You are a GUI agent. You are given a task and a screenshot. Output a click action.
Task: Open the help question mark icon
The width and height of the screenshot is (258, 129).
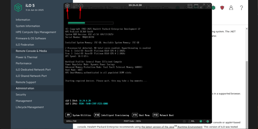[241, 8]
